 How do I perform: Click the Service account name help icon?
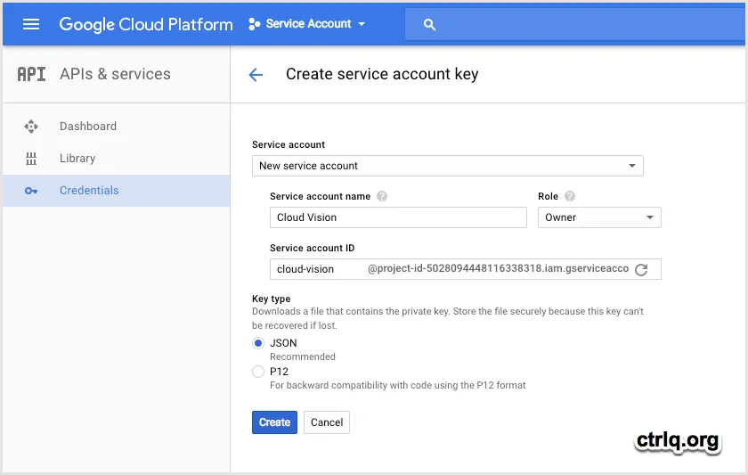click(x=382, y=196)
